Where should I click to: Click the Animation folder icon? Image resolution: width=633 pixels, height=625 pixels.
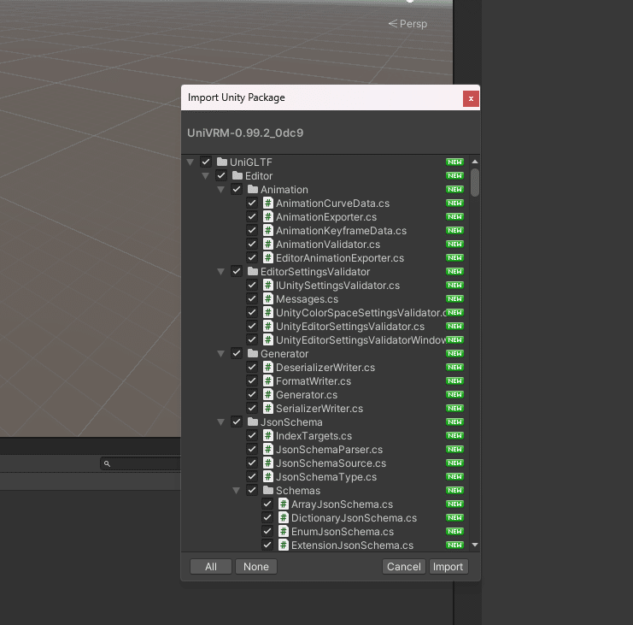pyautogui.click(x=253, y=189)
